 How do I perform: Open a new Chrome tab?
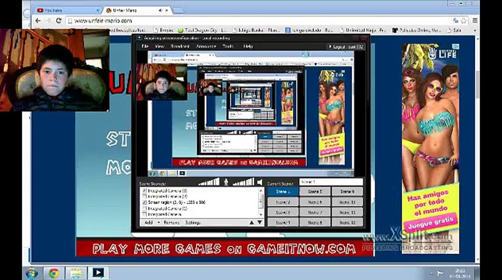pyautogui.click(x=178, y=11)
